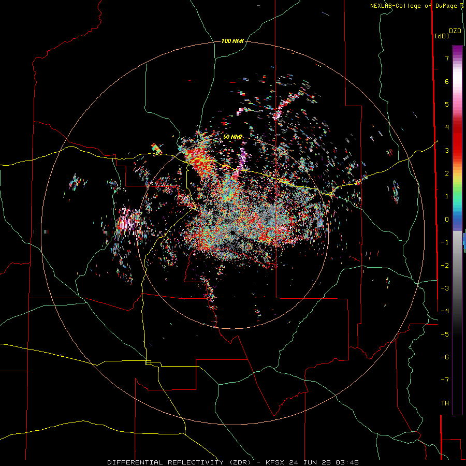
Task: Click the 5 value on the color scale
Action: (x=447, y=104)
